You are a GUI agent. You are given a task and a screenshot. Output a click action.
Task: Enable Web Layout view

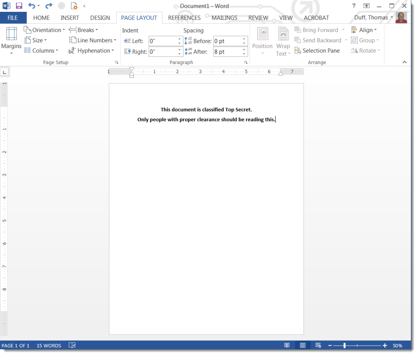[318, 345]
